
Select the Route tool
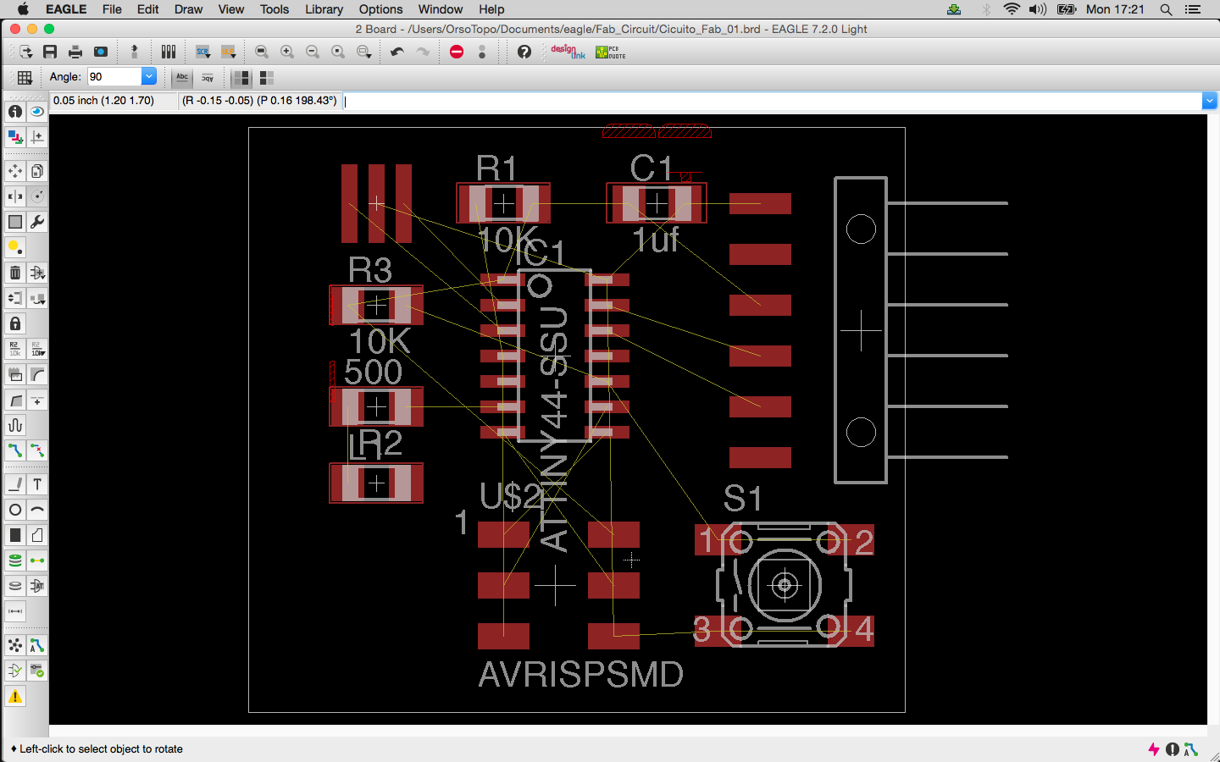(15, 450)
